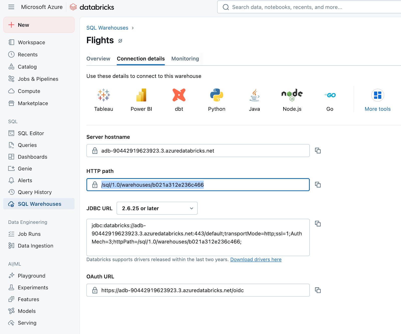Open the Monitoring tab
The width and height of the screenshot is (401, 334).
(185, 59)
